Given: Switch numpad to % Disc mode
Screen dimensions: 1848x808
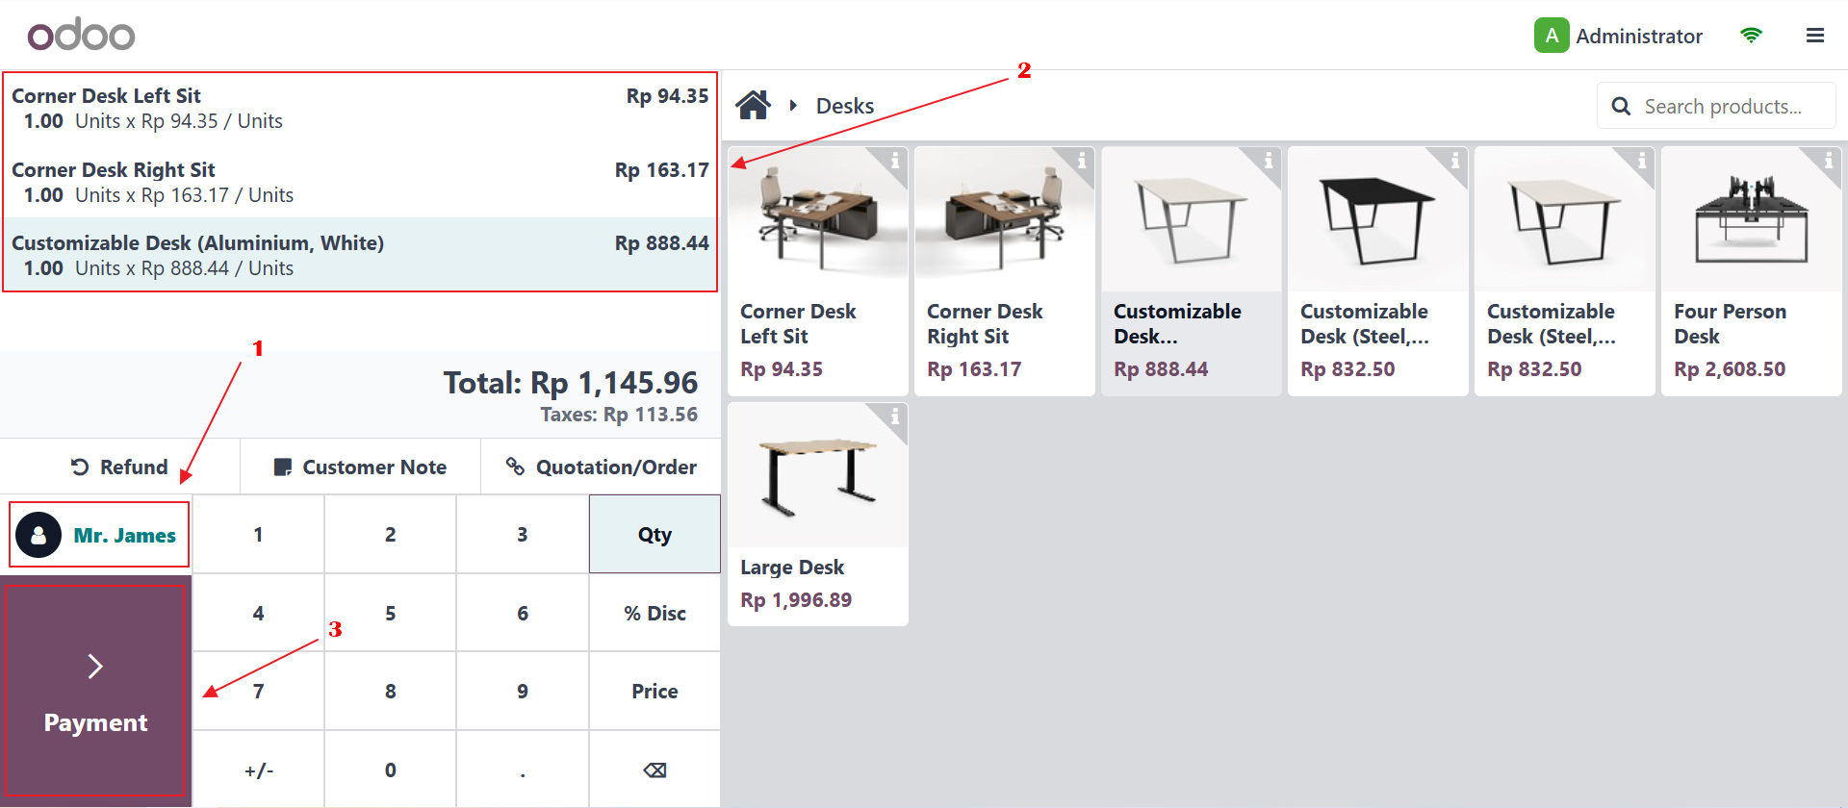Looking at the screenshot, I should [x=654, y=613].
